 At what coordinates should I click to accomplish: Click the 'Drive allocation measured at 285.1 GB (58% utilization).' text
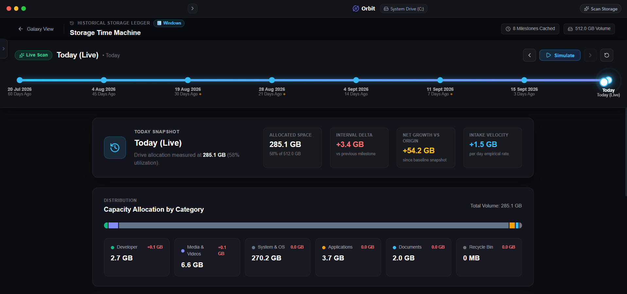pos(187,159)
